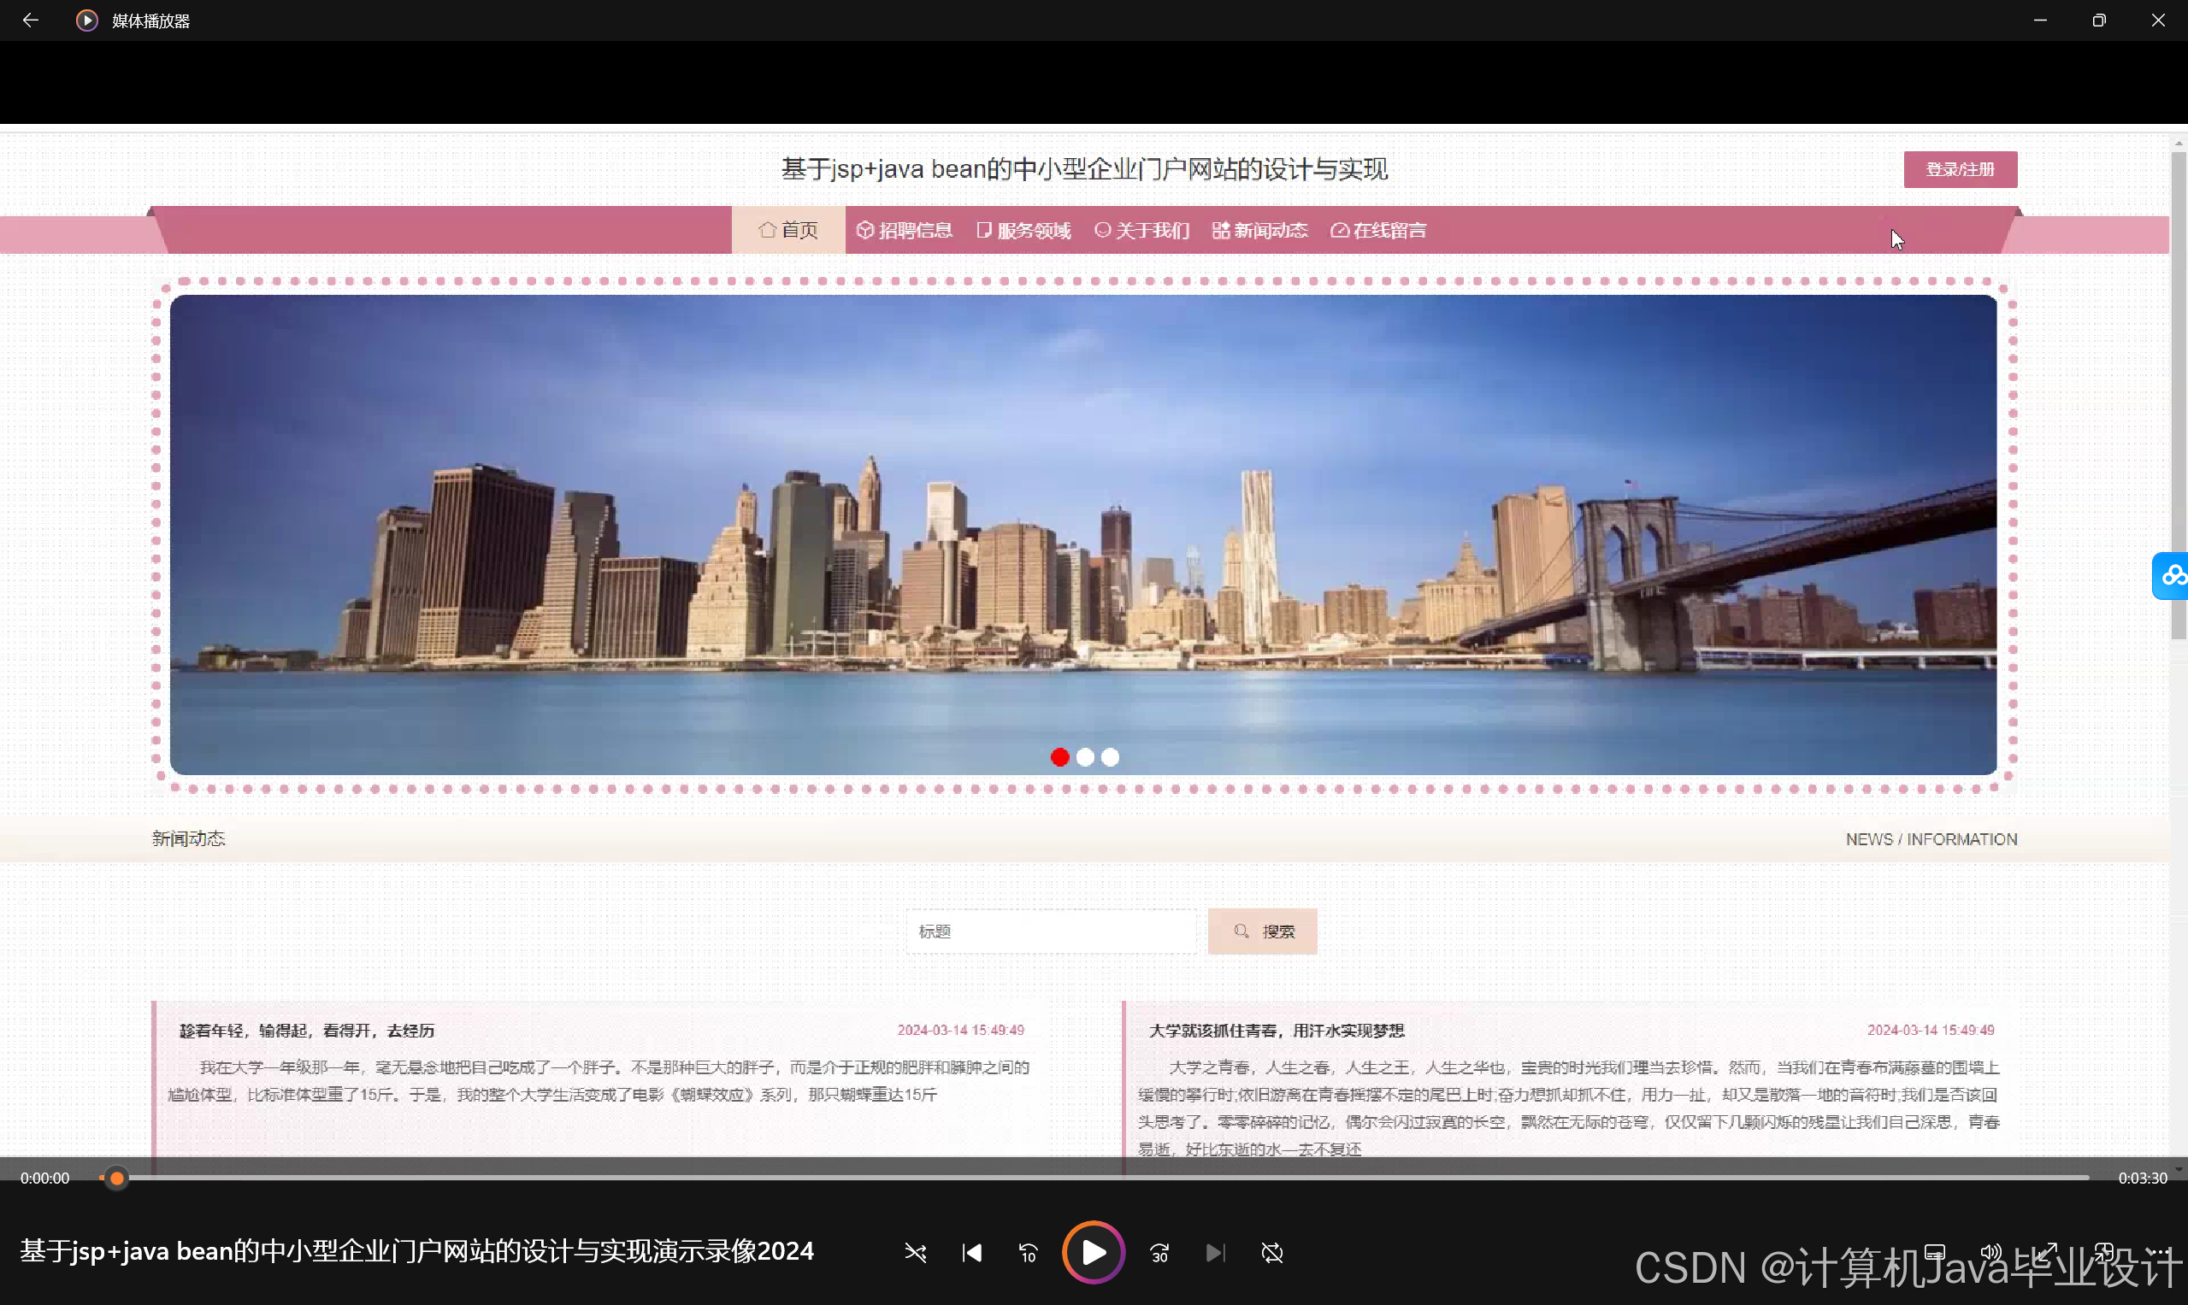Open the volume control
2188x1305 pixels.
click(1990, 1251)
